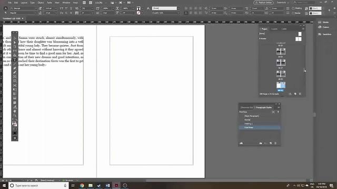337x189 pixels.
Task: Click the Underline button
Action: 71,8
